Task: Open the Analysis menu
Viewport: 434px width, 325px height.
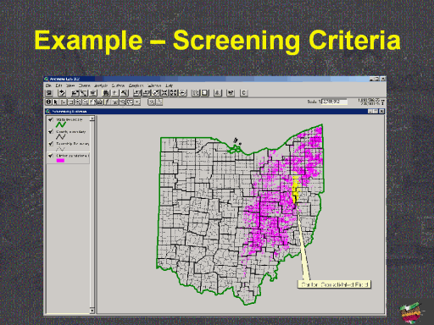Action: [x=101, y=85]
